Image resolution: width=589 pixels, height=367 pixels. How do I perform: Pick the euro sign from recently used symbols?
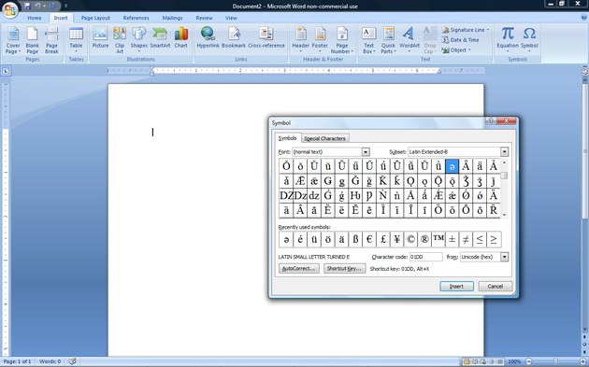click(369, 239)
